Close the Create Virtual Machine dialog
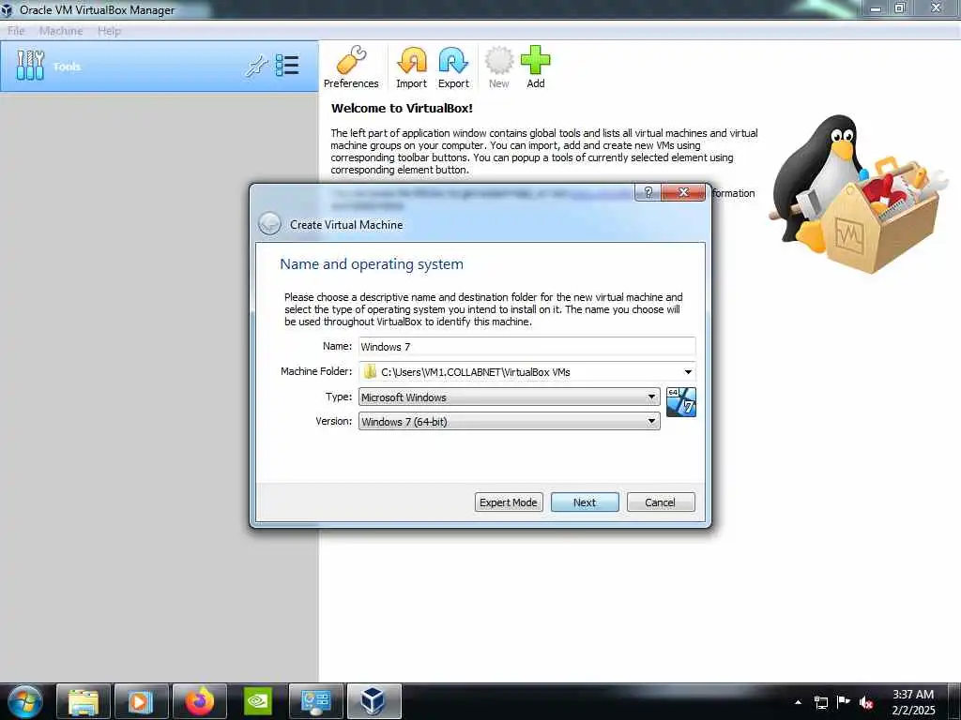This screenshot has height=720, width=961. pos(683,192)
